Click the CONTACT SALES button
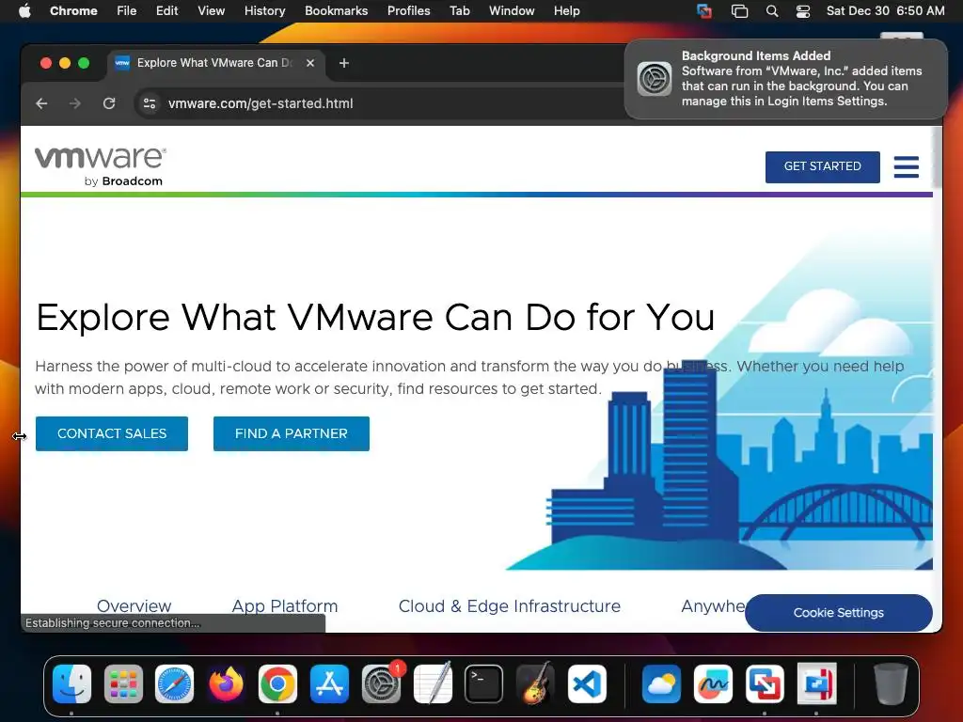Image resolution: width=963 pixels, height=722 pixels. click(112, 433)
